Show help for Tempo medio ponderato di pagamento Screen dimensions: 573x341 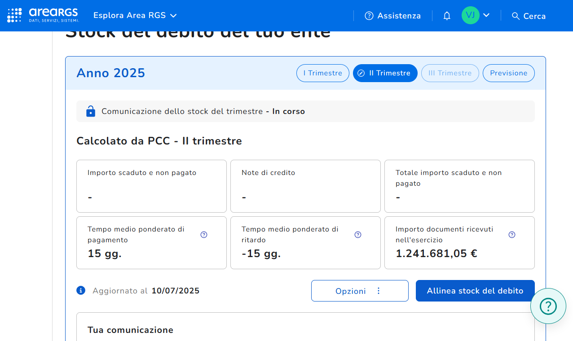coord(204,235)
